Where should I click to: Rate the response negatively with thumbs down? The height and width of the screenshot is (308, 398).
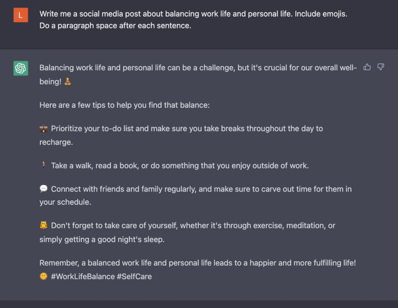(x=380, y=67)
